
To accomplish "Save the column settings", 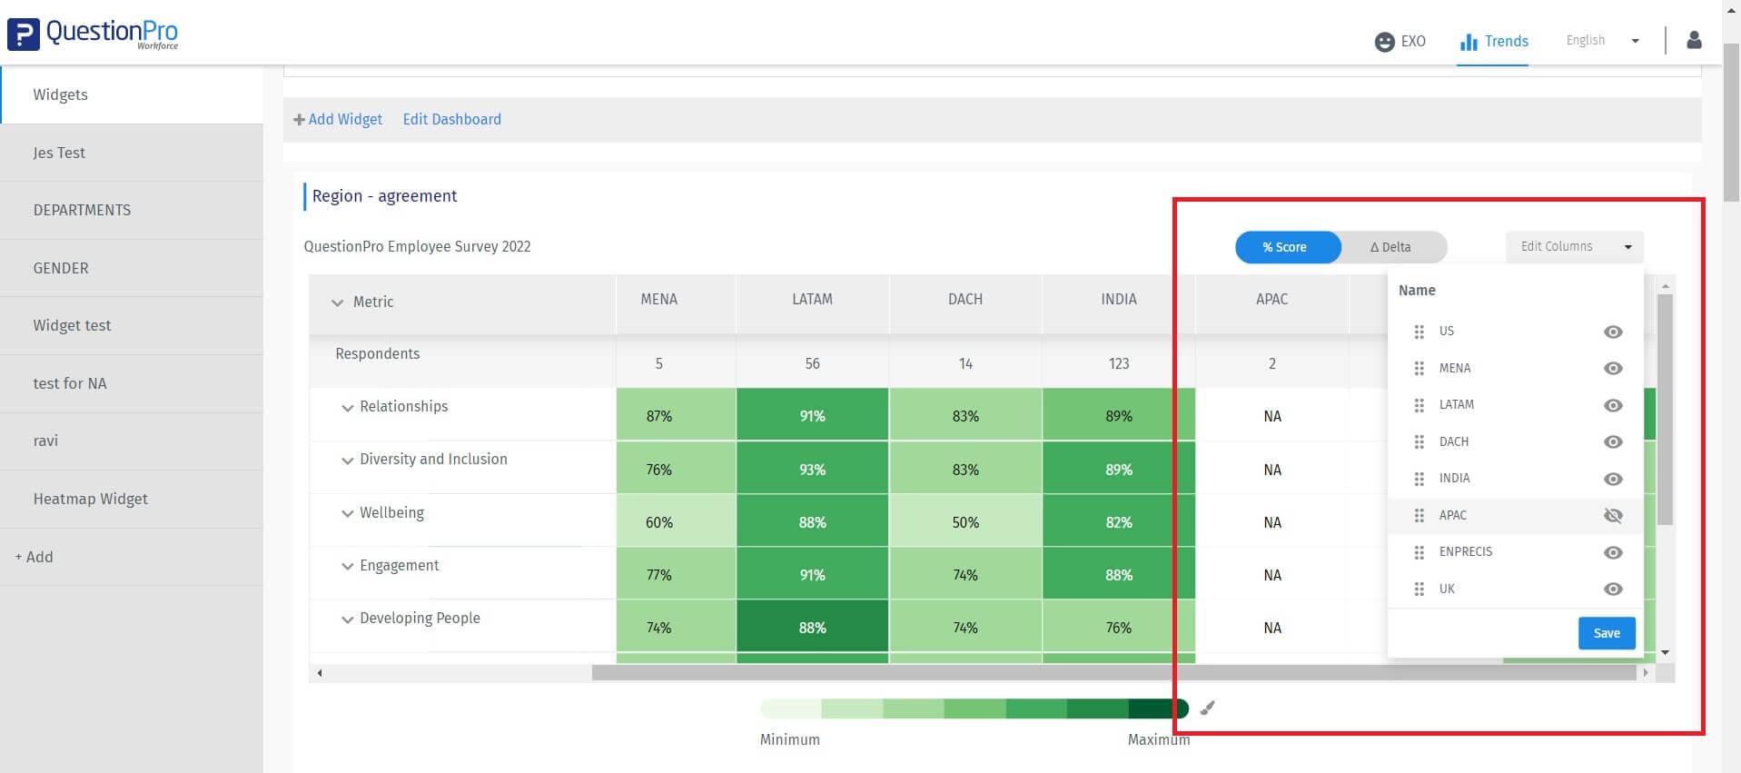I will coord(1606,633).
